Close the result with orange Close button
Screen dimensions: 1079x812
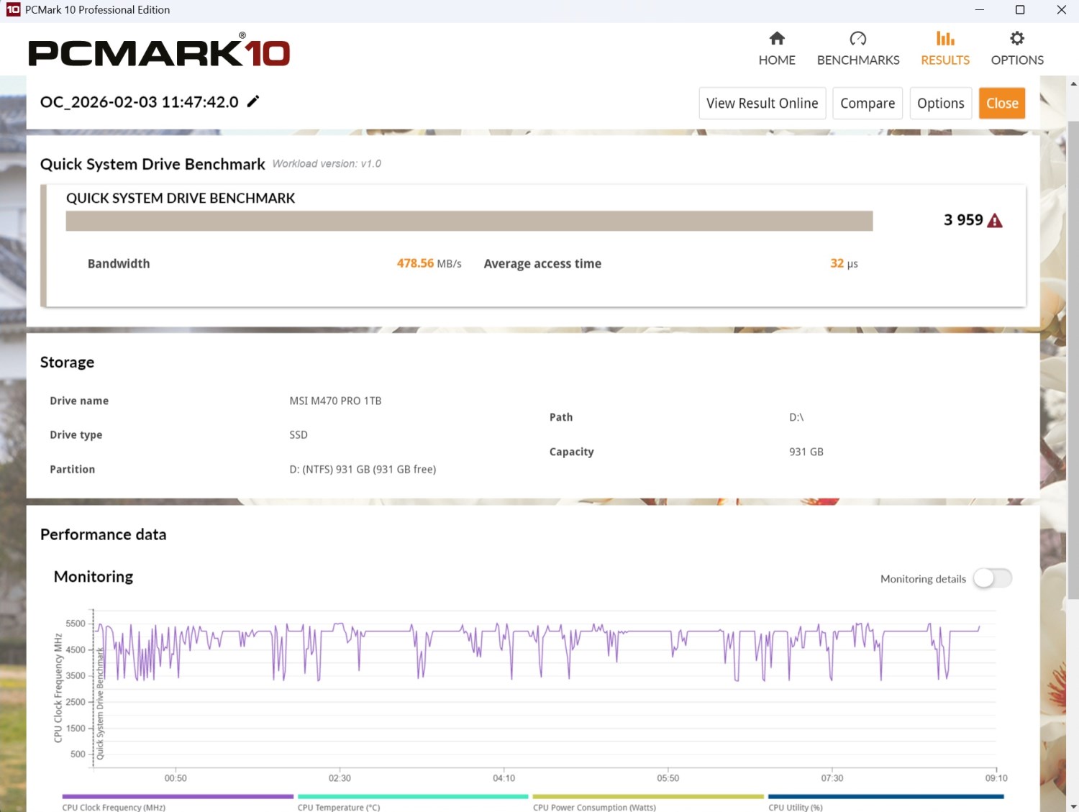[1002, 104]
